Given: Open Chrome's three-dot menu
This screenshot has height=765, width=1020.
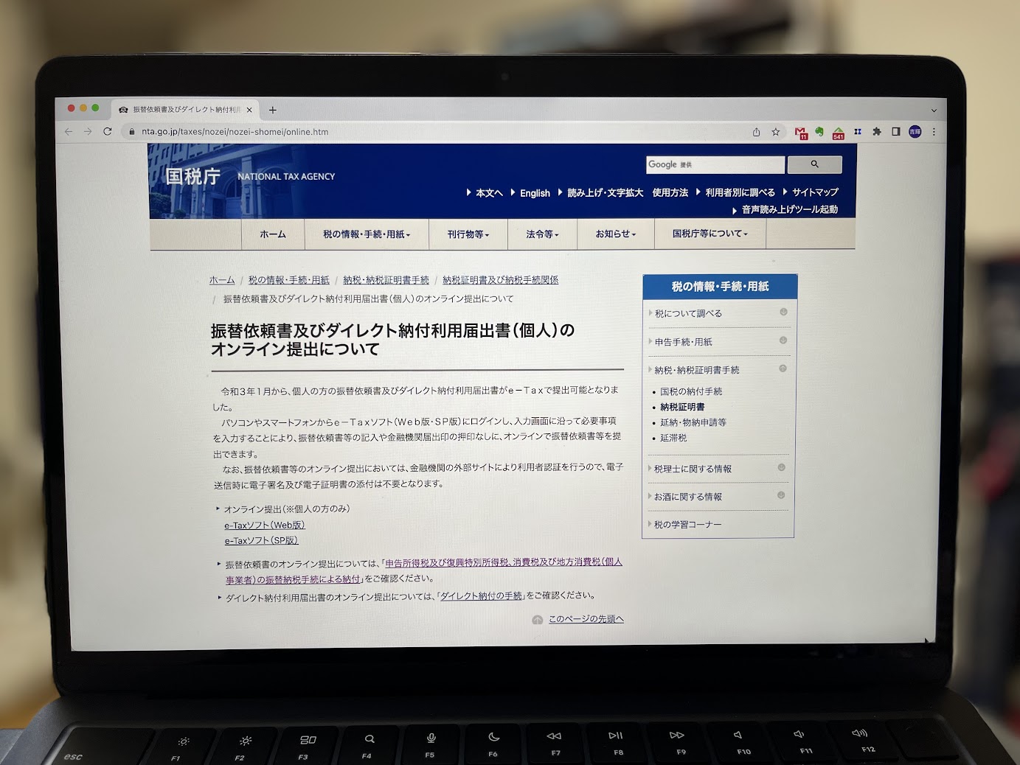Looking at the screenshot, I should 934,132.
